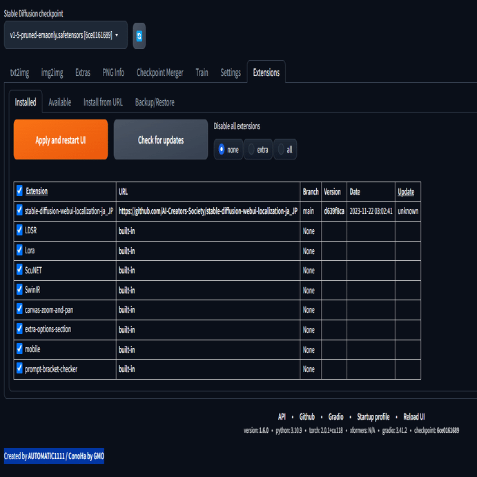477x477 pixels.
Task: Select the Installed sub-tab
Action: tap(26, 102)
